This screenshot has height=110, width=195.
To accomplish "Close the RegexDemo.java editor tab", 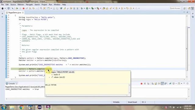I will point(23,13).
